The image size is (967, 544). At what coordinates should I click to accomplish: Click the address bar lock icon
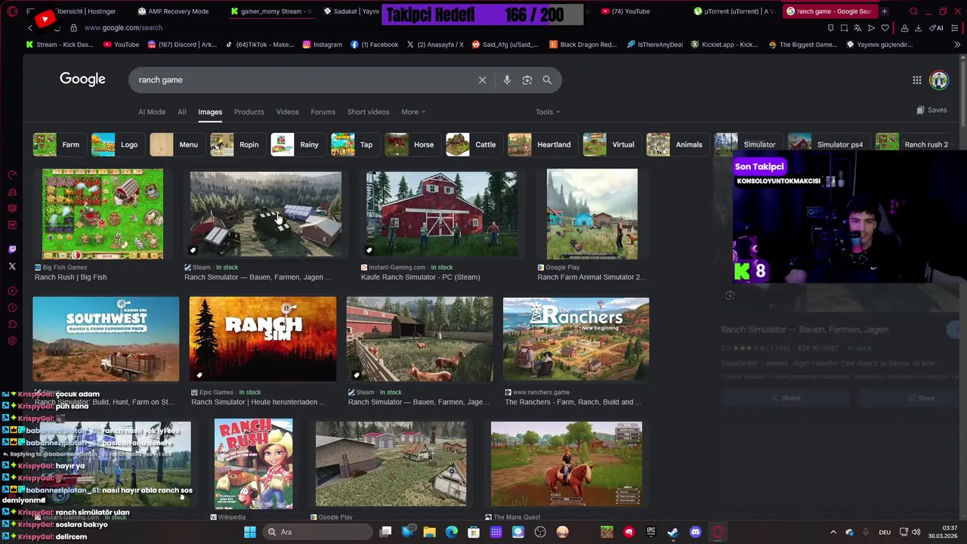(x=73, y=28)
